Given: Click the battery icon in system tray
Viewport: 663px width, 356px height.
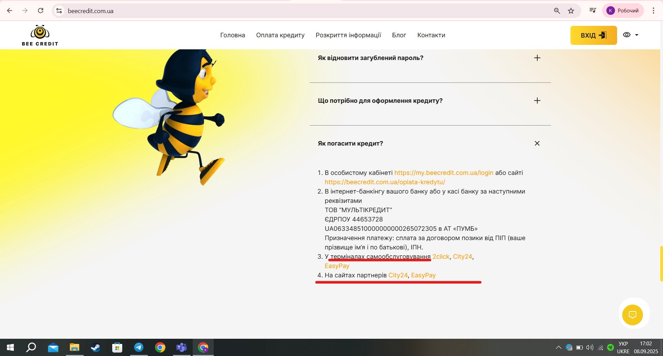Looking at the screenshot, I should click(579, 347).
